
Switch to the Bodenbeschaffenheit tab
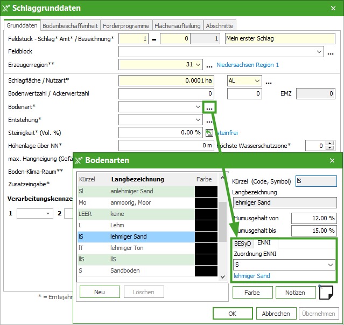pyautogui.click(x=70, y=25)
